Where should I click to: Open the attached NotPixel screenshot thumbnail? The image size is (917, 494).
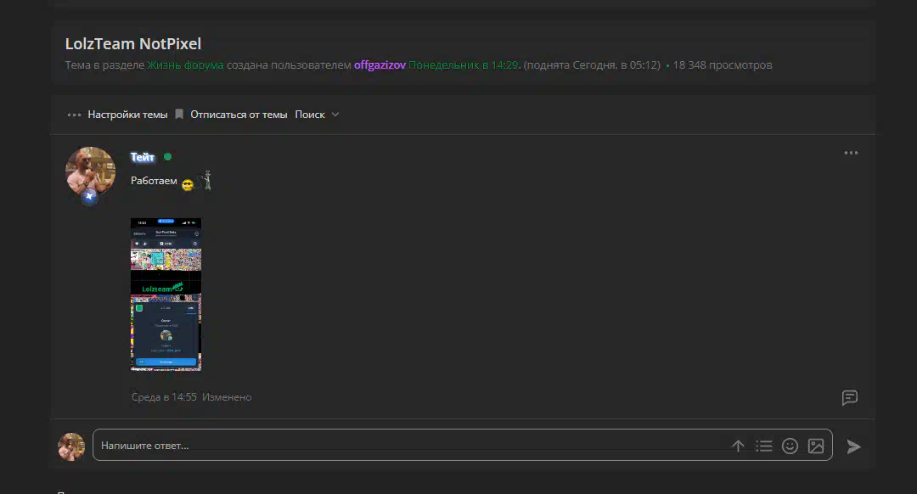pyautogui.click(x=166, y=294)
